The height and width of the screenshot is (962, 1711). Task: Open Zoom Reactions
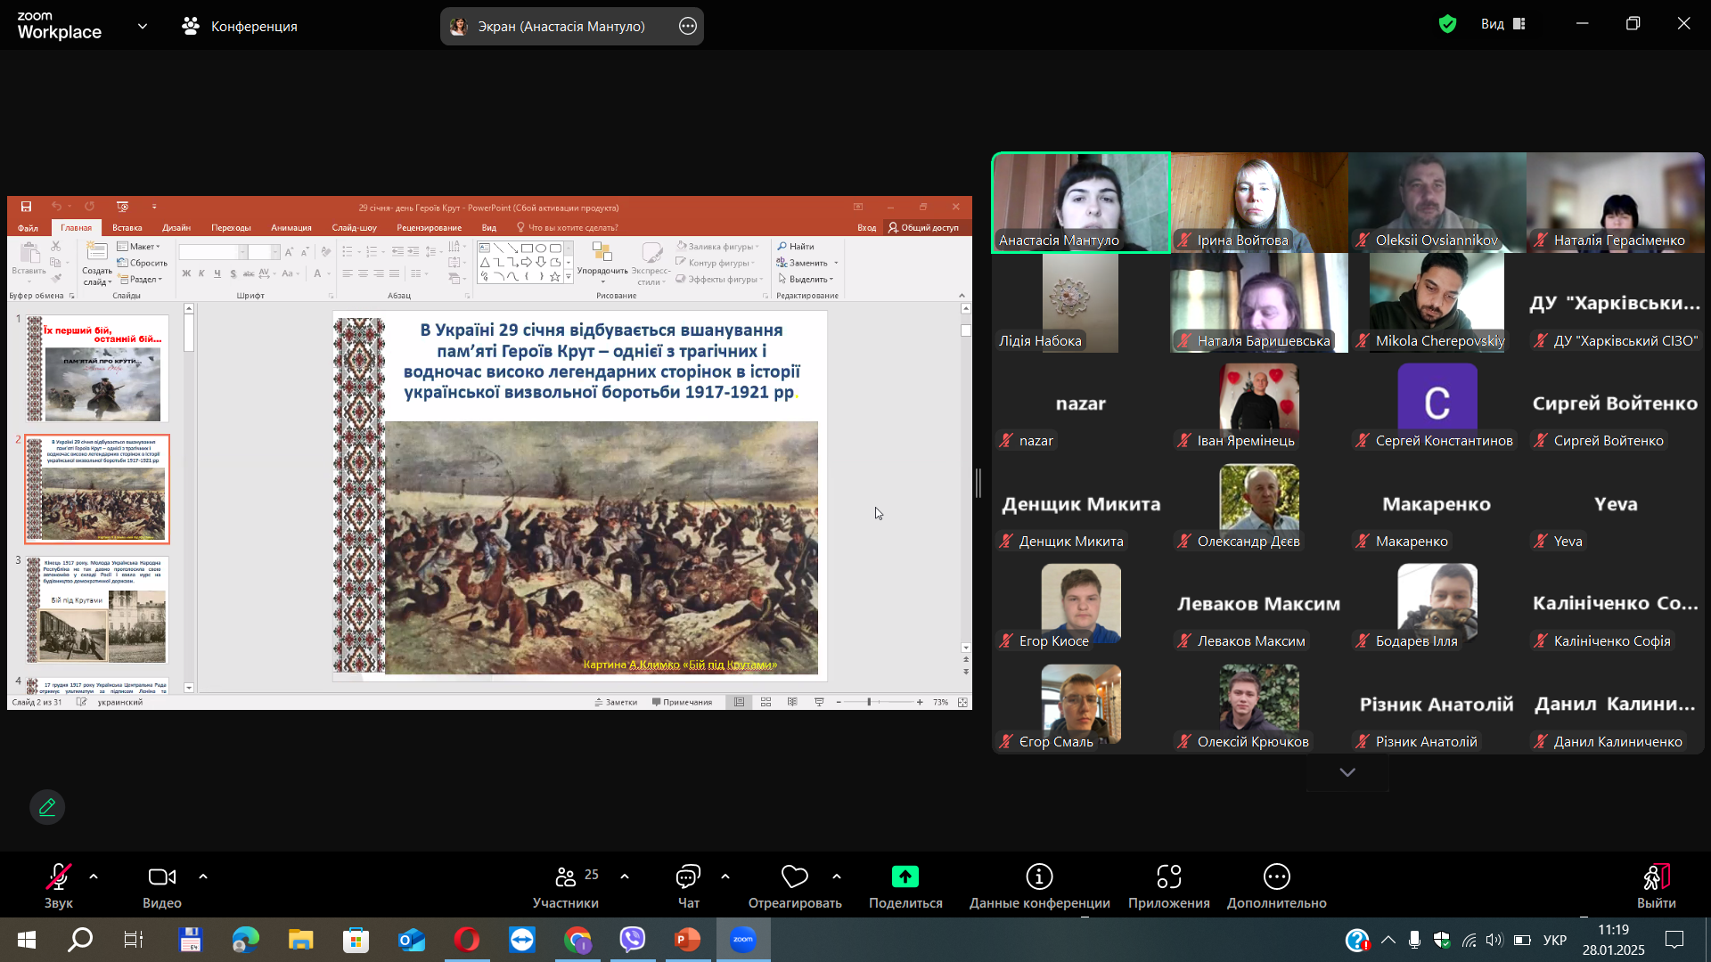point(794,886)
